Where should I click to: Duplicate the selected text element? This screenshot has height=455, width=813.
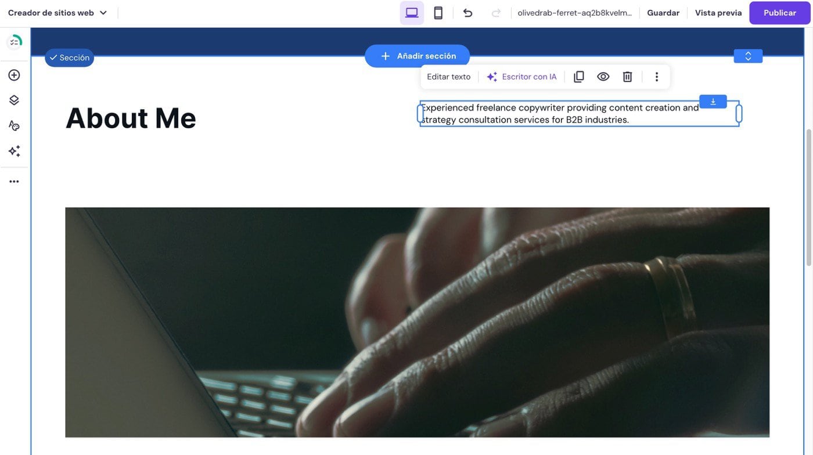[x=578, y=77]
